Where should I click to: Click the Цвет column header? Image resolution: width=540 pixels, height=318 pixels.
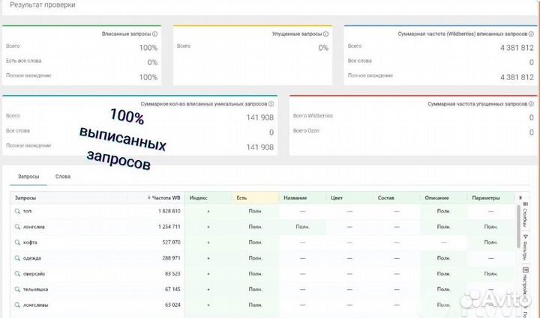[x=337, y=198]
